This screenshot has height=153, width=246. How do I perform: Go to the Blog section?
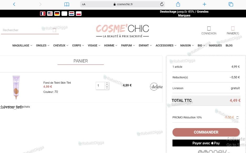pos(229,45)
